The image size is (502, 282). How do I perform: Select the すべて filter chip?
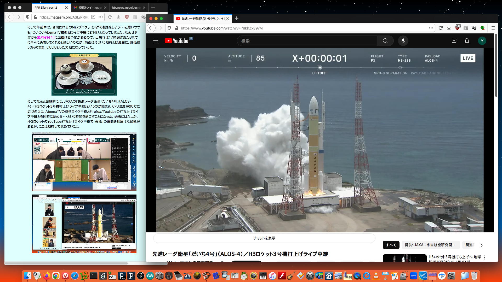(391, 245)
